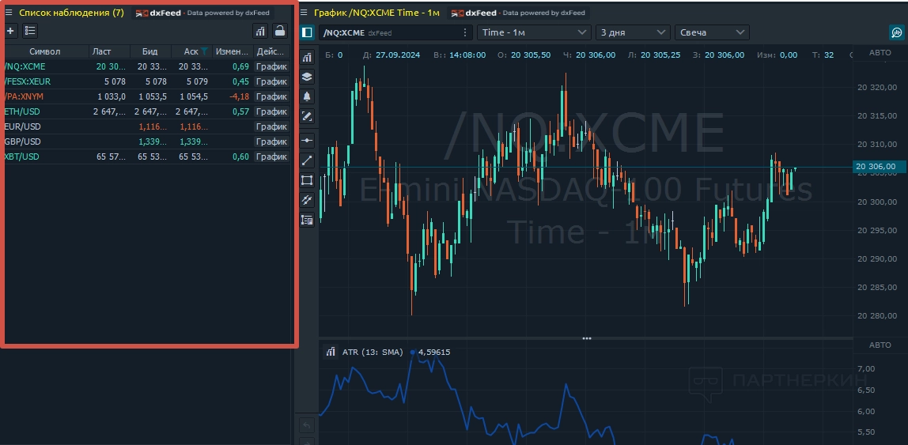Image resolution: width=908 pixels, height=445 pixels.
Task: Open symbol options three-dot menu
Action: pyautogui.click(x=465, y=32)
